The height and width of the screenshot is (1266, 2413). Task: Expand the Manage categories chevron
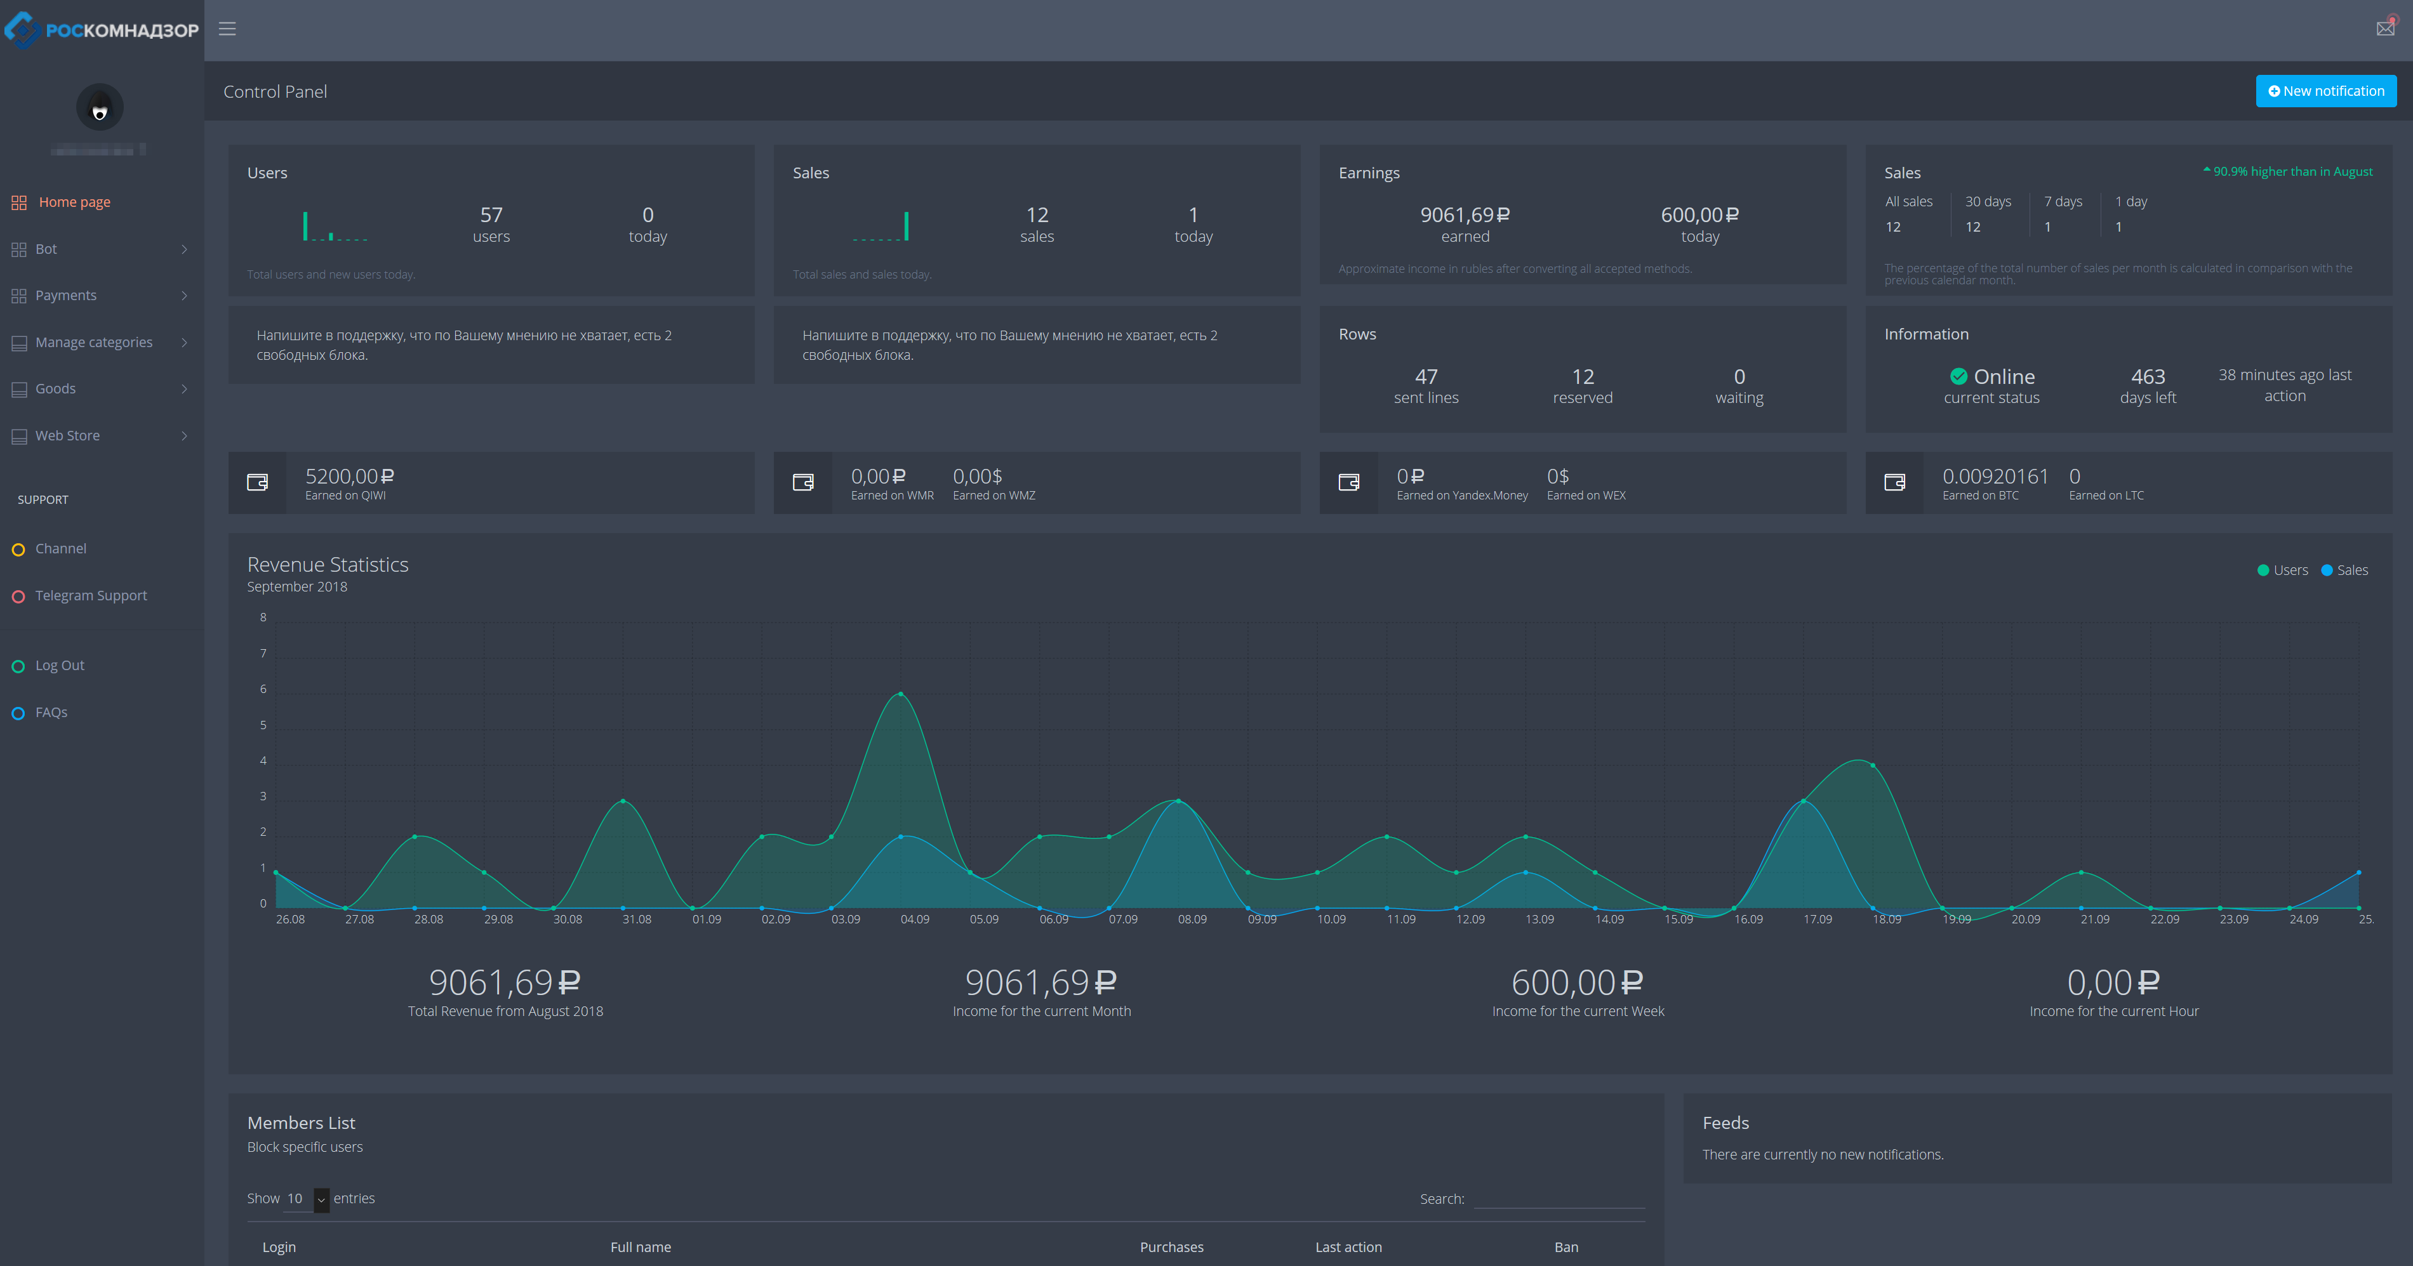[x=185, y=343]
